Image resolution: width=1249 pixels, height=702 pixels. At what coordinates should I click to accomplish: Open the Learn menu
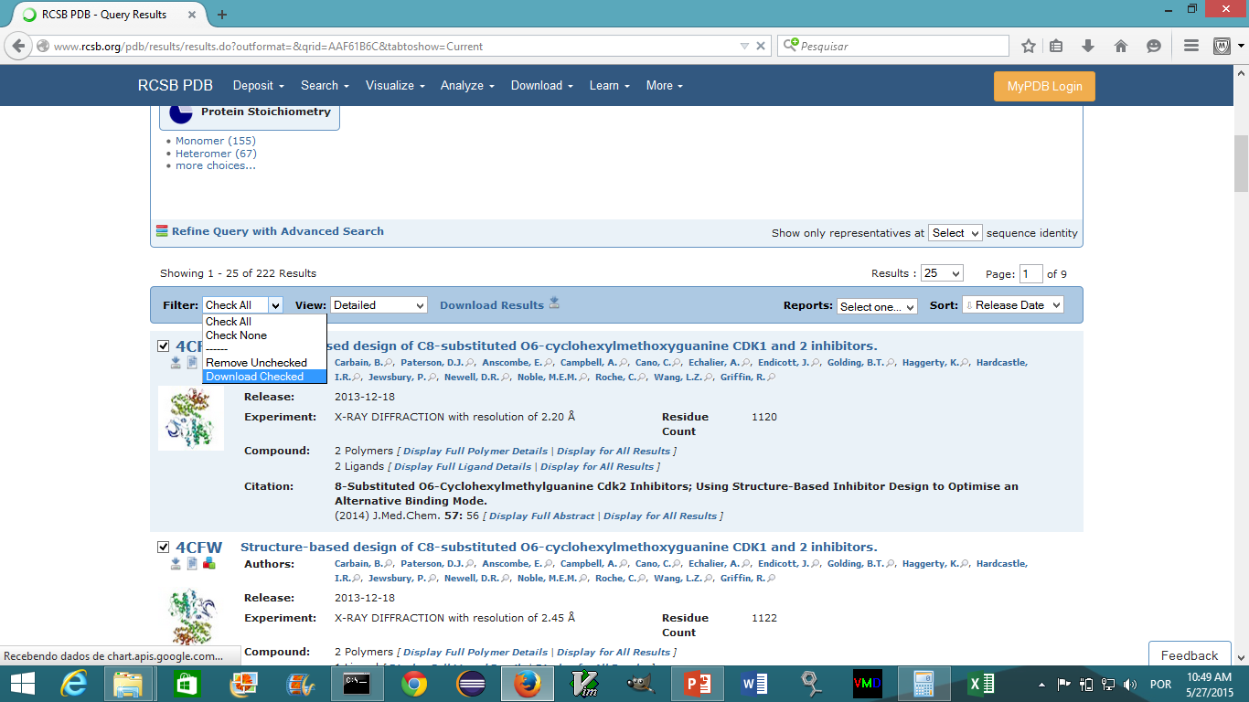pyautogui.click(x=610, y=85)
